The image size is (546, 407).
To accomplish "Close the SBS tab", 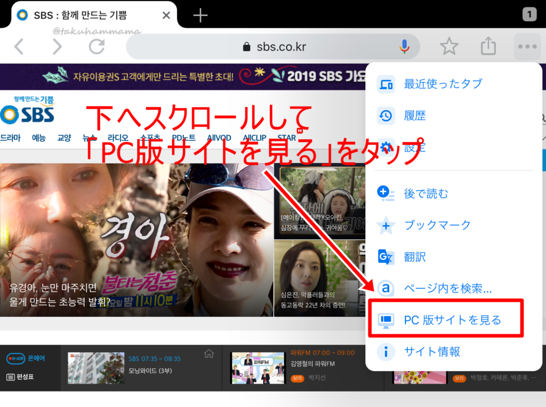I will click(166, 15).
